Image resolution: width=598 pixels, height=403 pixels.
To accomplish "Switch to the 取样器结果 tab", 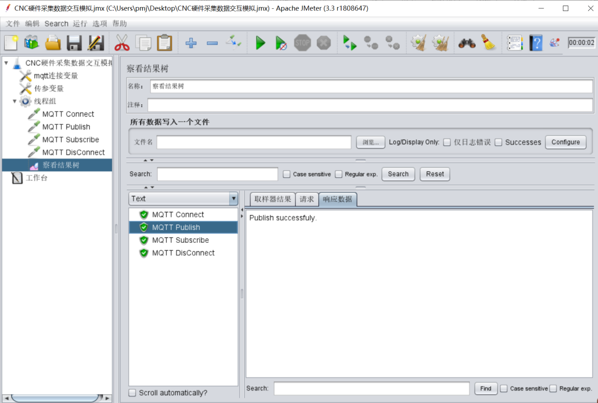I will coord(272,199).
